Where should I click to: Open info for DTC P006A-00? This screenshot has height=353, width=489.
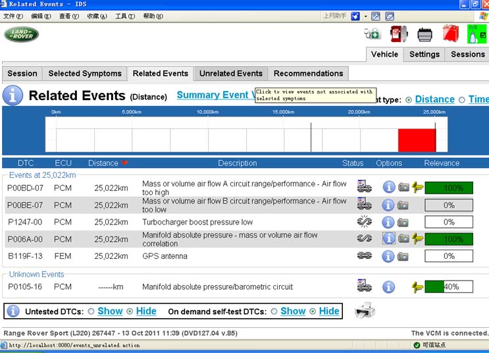click(x=388, y=239)
